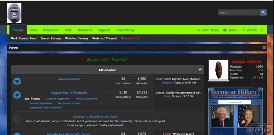Open the Chat tab
This screenshot has height=135, width=274.
pos(33,30)
